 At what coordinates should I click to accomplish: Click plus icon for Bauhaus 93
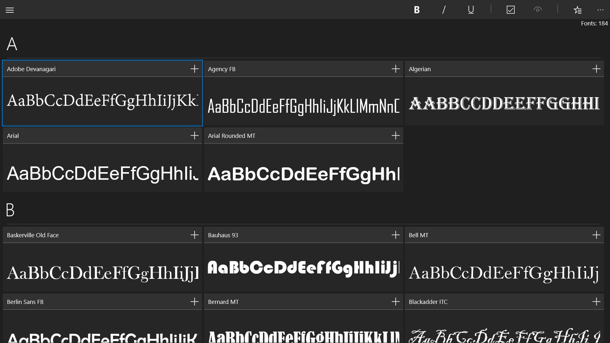tap(396, 235)
